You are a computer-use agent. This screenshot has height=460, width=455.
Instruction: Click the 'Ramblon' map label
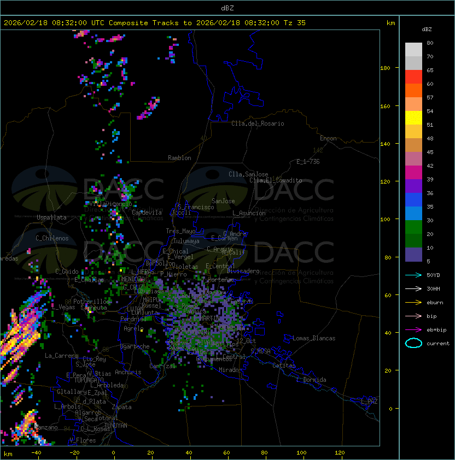click(x=179, y=158)
